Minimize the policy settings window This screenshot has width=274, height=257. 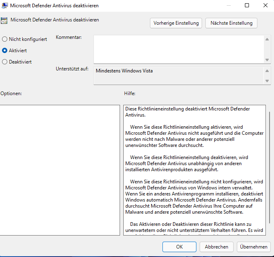pyautogui.click(x=229, y=6)
